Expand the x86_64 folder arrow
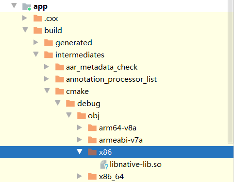The image size is (234, 182). (80, 176)
